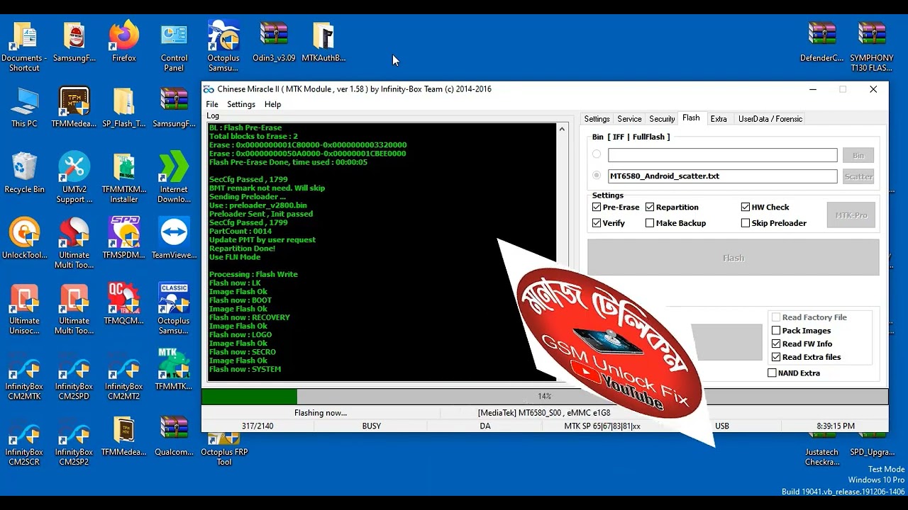Select the TFMSPDM... desktop icon

pos(124,239)
